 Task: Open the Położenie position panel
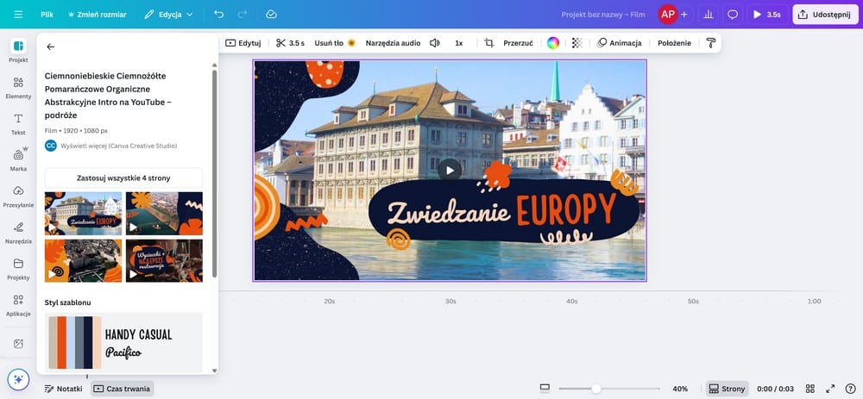[674, 43]
